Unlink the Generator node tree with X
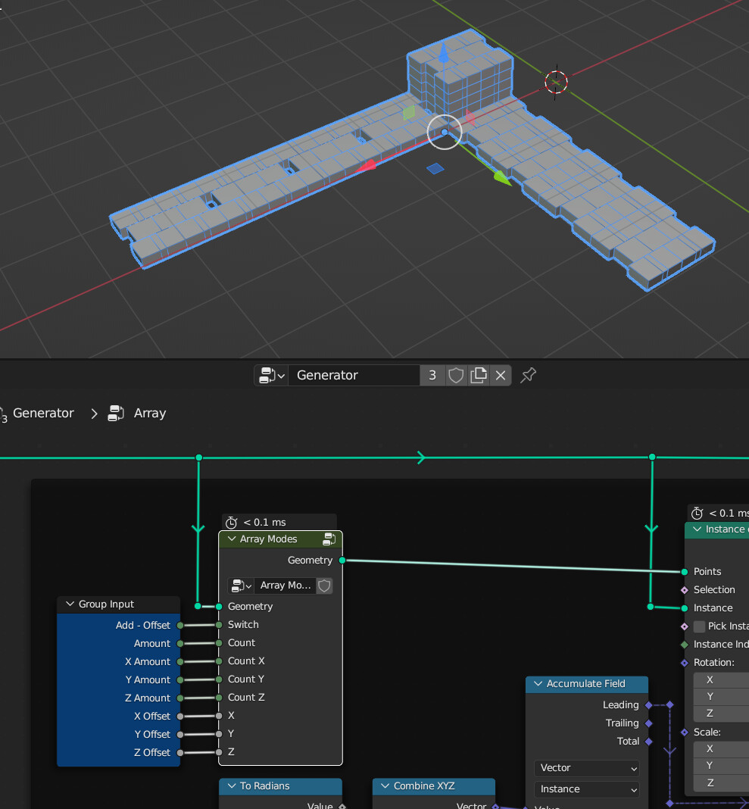 [501, 375]
